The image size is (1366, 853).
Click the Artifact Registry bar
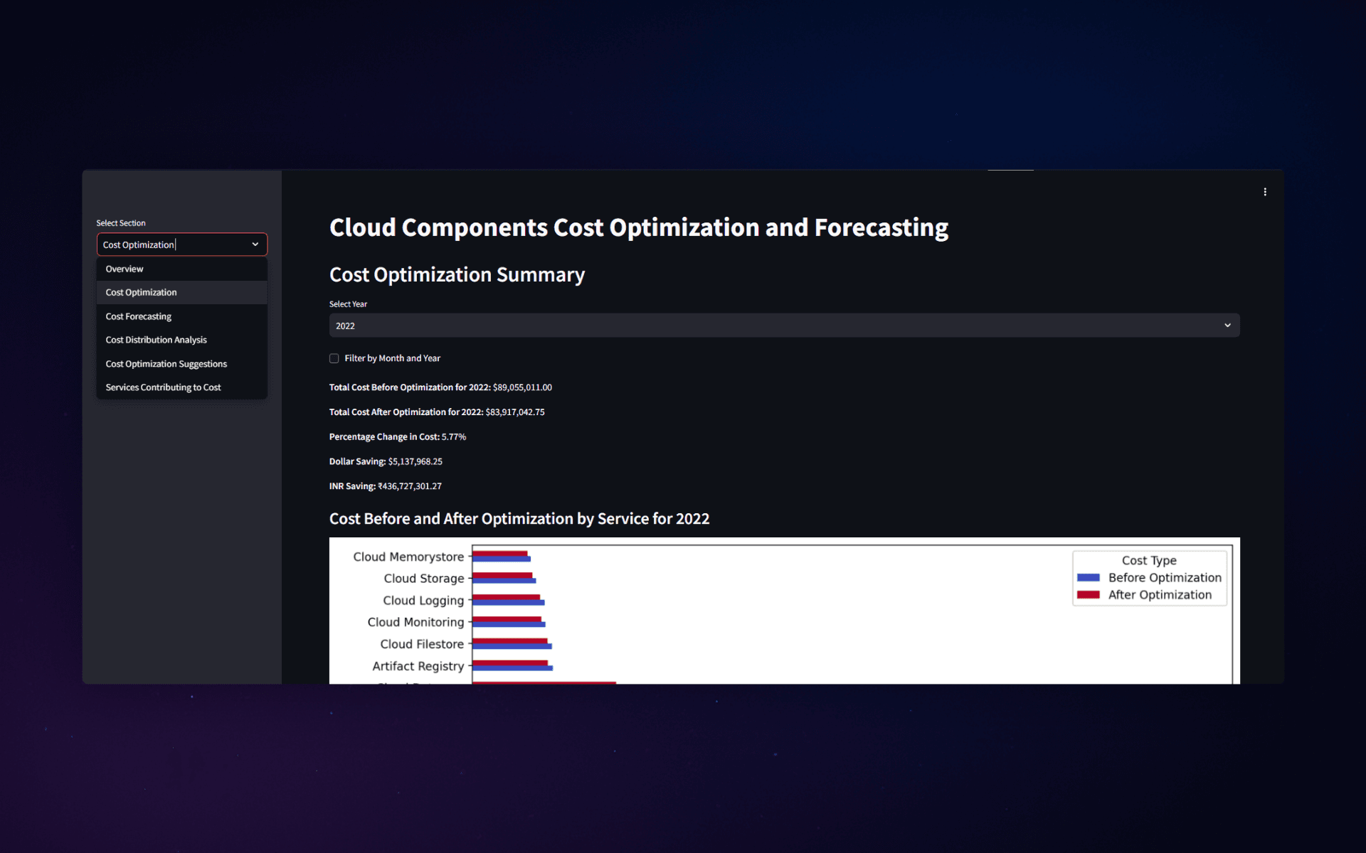pyautogui.click(x=512, y=666)
